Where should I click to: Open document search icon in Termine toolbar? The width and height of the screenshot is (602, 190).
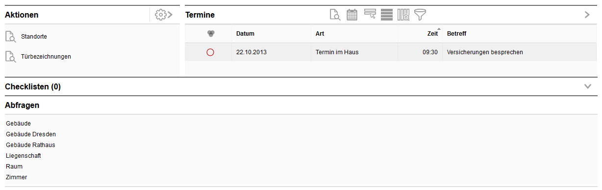pos(335,15)
